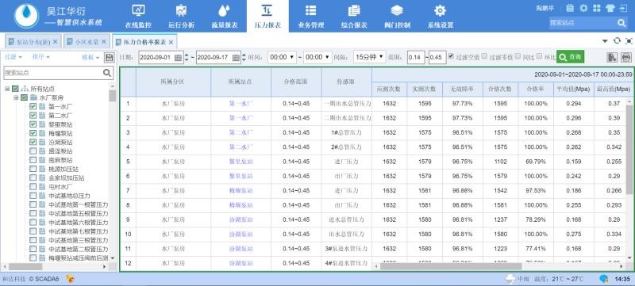This screenshot has height=286, width=635.
Task: Open the 过滤 filter dropdown
Action: [x=13, y=57]
